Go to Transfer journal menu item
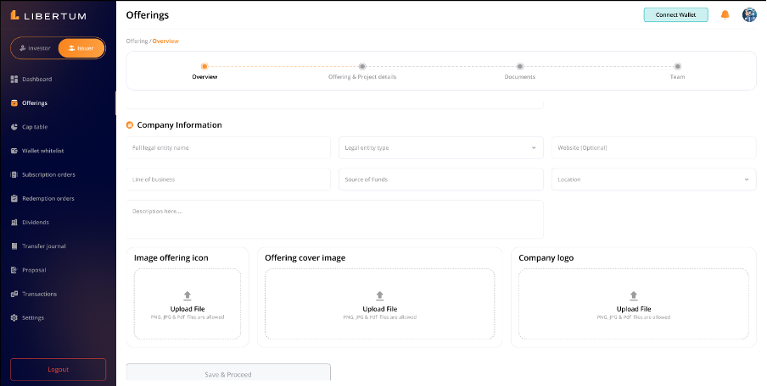This screenshot has width=767, height=386. [x=43, y=246]
